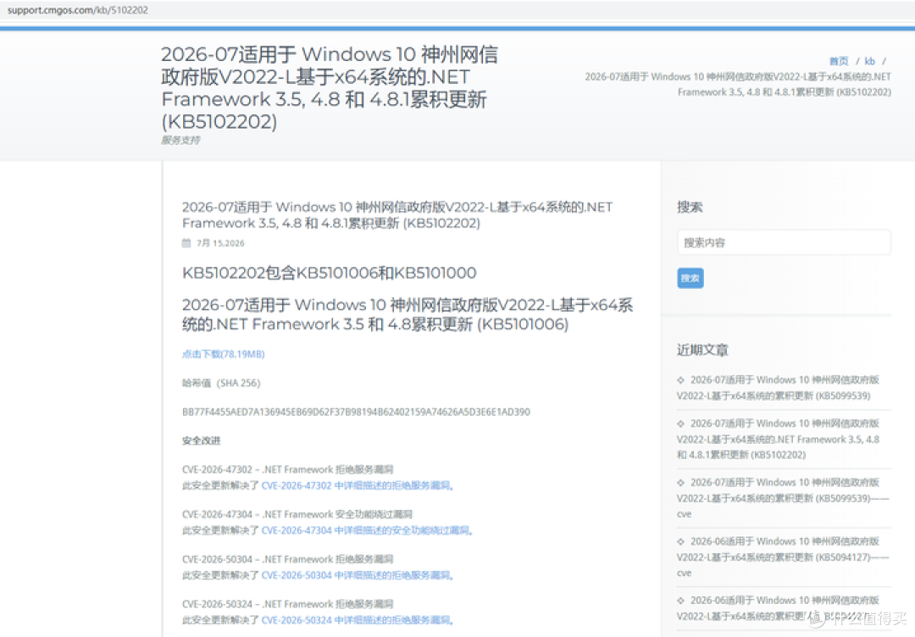Open CVE-2026-50304 detailed description link

coord(358,575)
